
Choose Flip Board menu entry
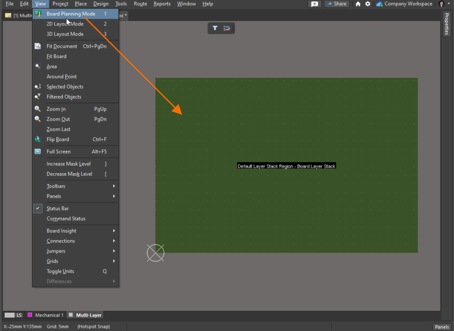click(x=58, y=139)
